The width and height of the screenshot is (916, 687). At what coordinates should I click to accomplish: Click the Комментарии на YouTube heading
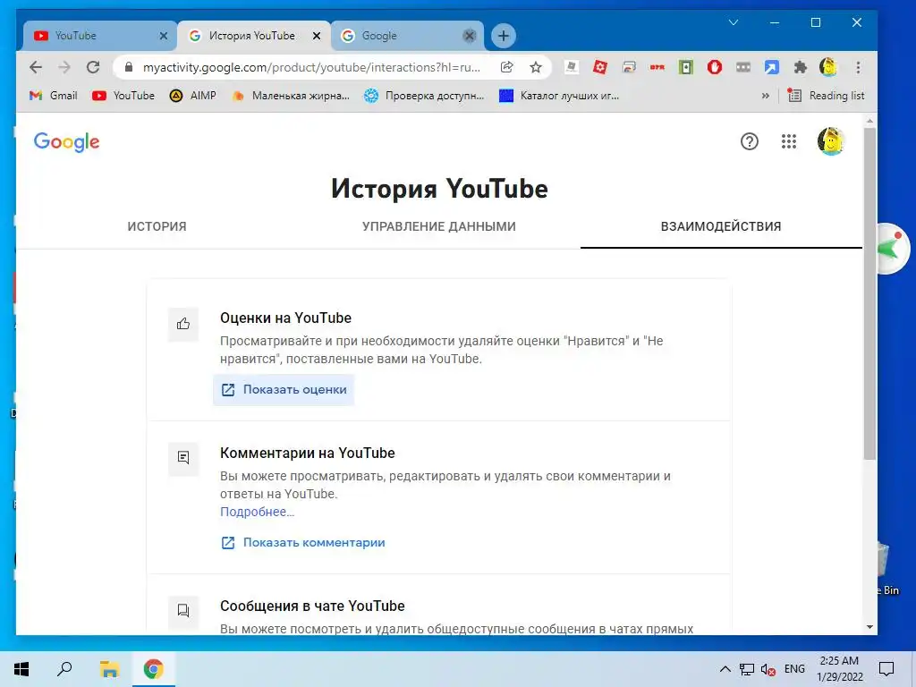coord(308,454)
